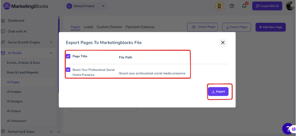Viewport: 296px width, 136px height.
Task: Click the purple Export button
Action: pos(218,92)
